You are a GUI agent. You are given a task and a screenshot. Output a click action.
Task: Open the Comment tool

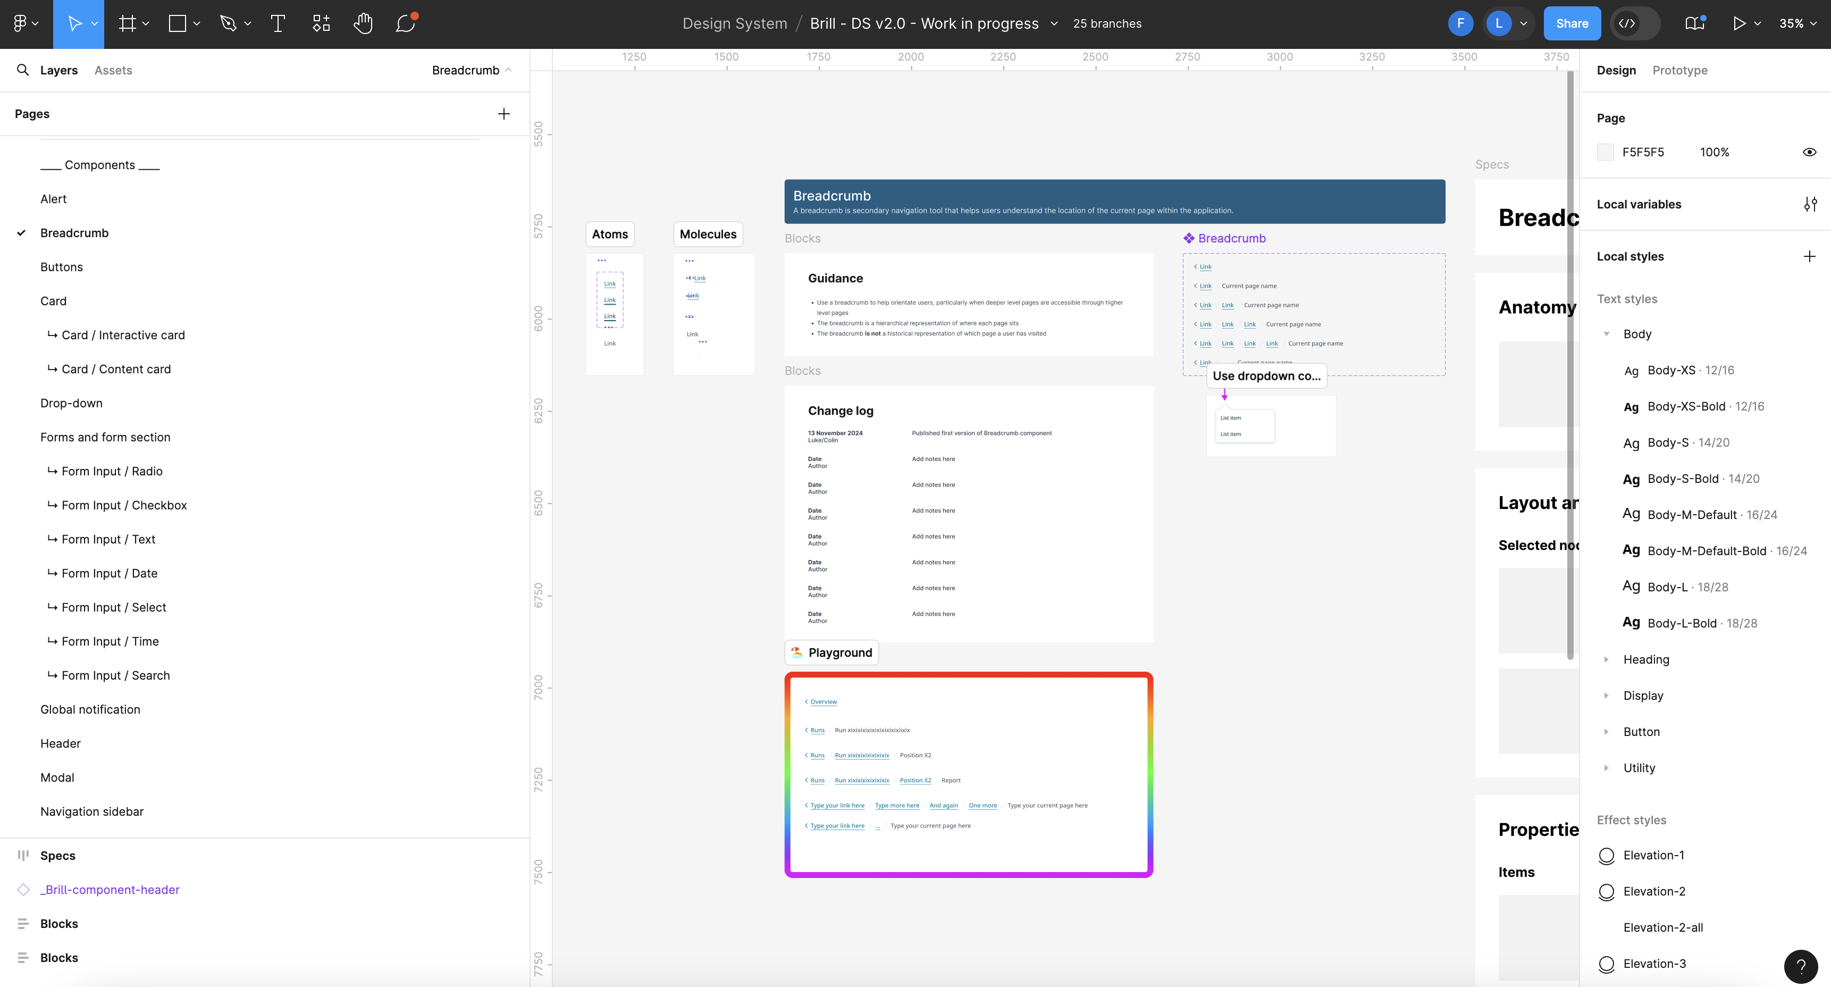point(405,23)
